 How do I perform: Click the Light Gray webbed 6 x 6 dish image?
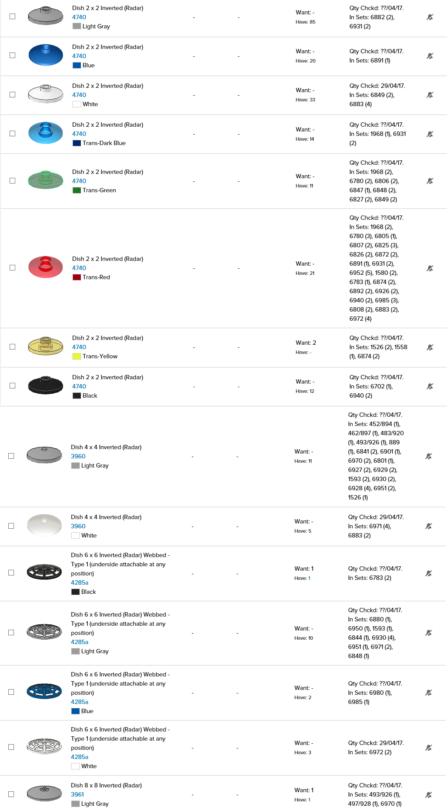click(x=44, y=632)
